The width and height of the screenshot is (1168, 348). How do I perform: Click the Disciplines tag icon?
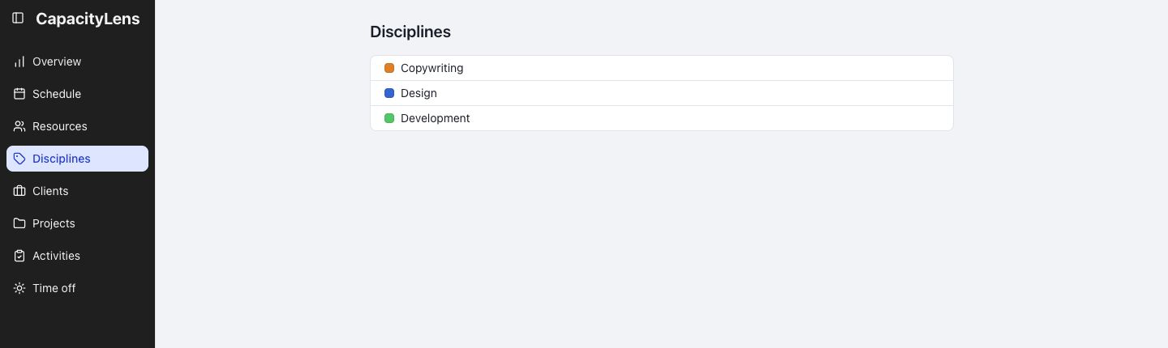[19, 159]
